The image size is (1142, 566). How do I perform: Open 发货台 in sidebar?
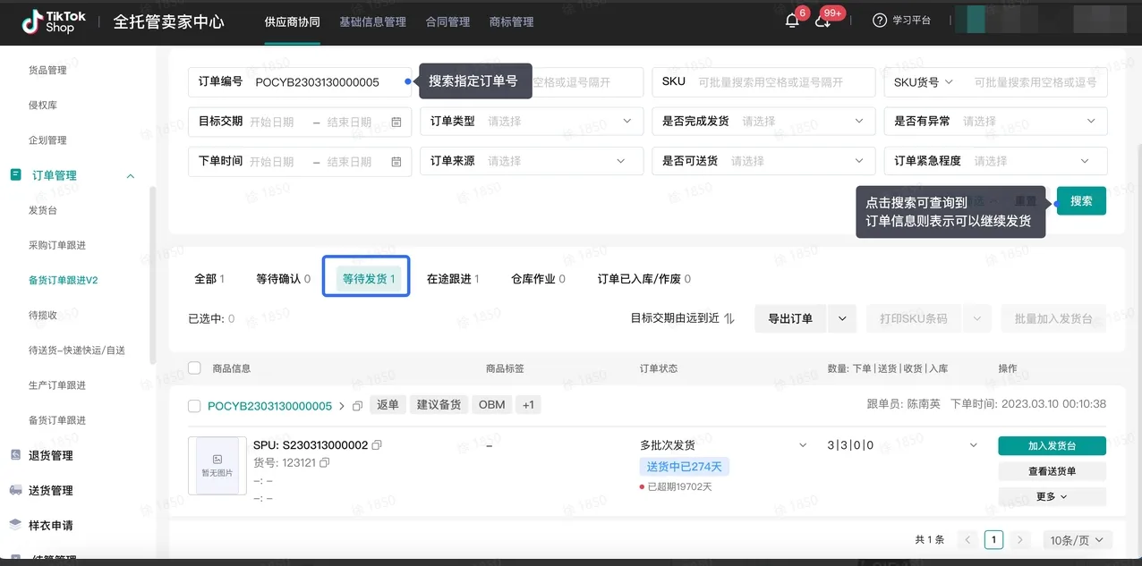tap(43, 210)
